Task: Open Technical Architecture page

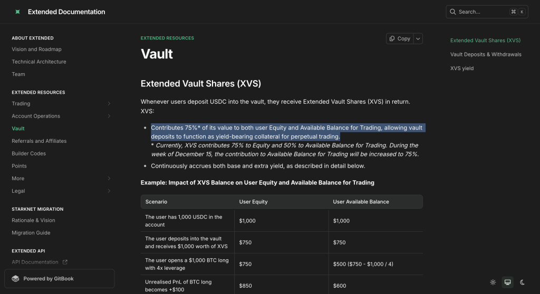Action: (39, 62)
